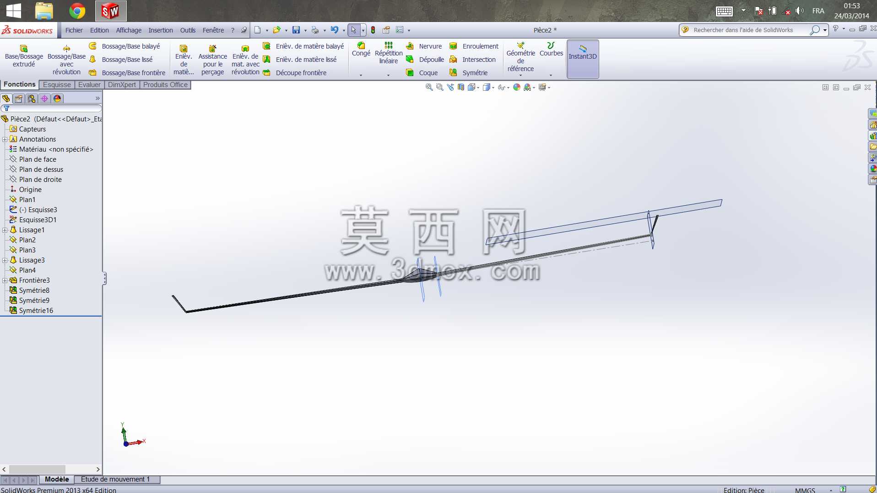The height and width of the screenshot is (493, 877).
Task: Click the Undo icon in toolbar
Action: (x=335, y=30)
